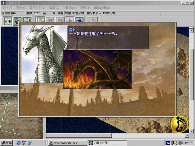Viewport: 195px width, 146px height.
Task: Open the 委任(C) menu
Action: click(x=21, y=8)
